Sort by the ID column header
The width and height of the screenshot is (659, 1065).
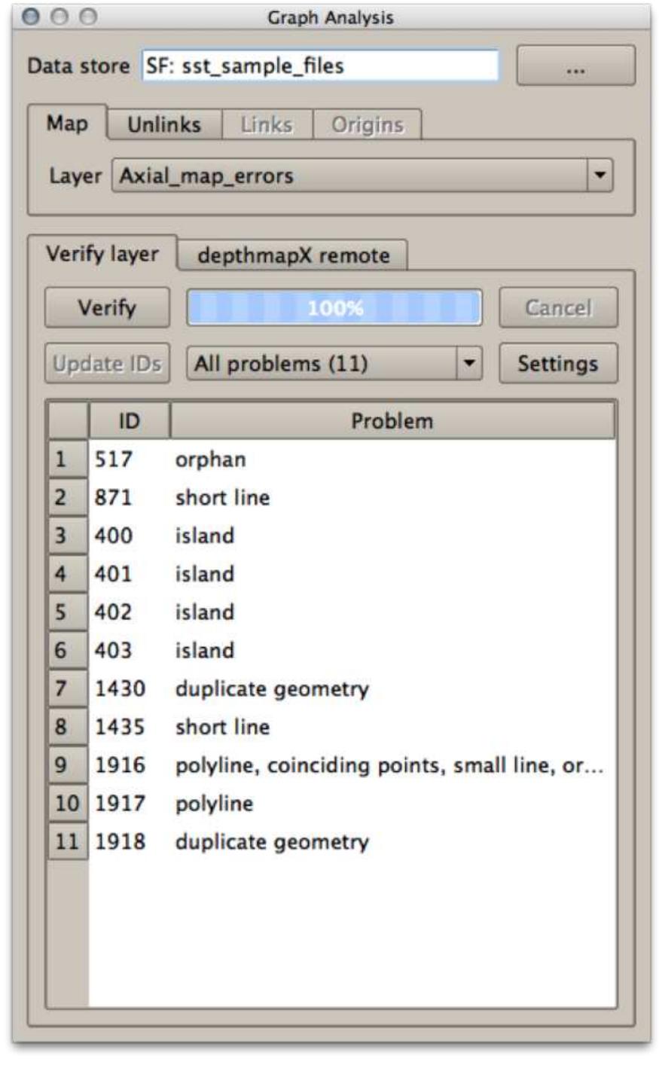(x=130, y=421)
